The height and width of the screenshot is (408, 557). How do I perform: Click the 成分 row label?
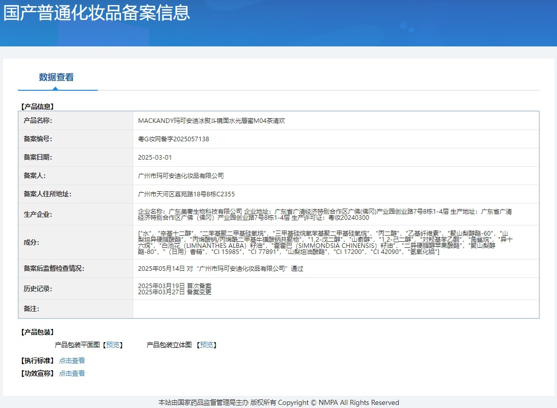pos(31,243)
